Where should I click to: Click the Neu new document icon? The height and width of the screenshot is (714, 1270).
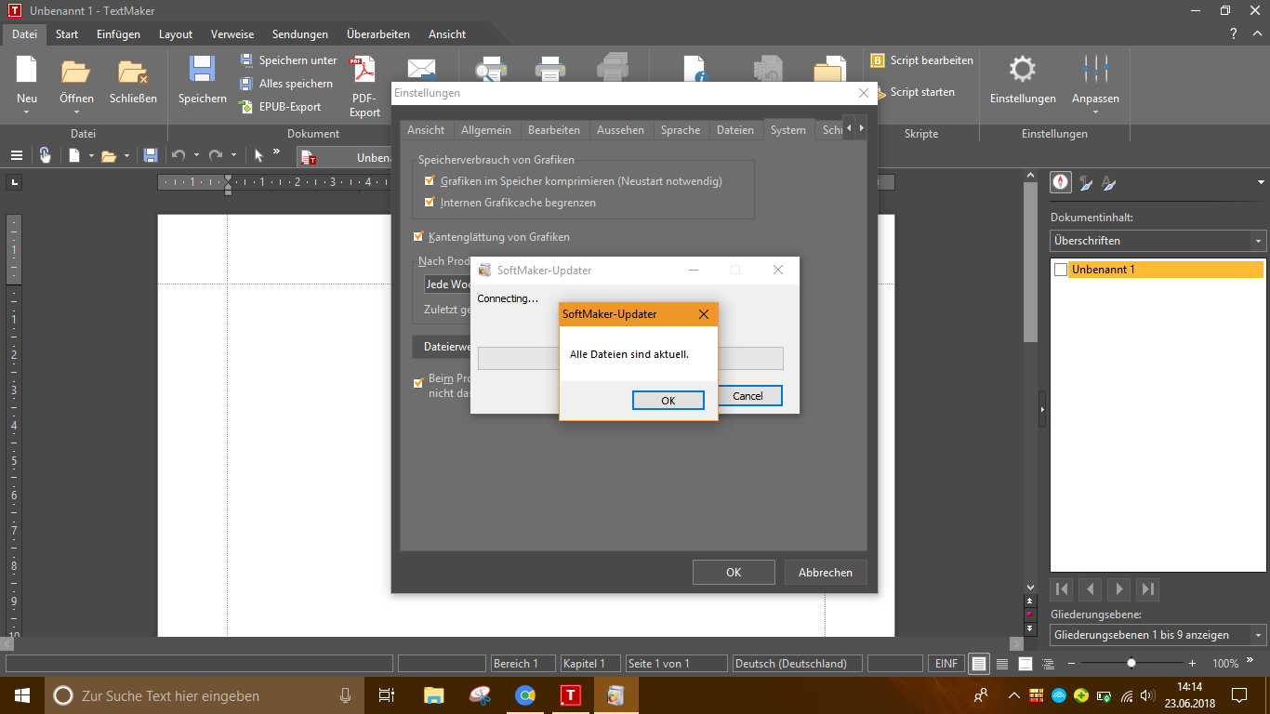27,71
